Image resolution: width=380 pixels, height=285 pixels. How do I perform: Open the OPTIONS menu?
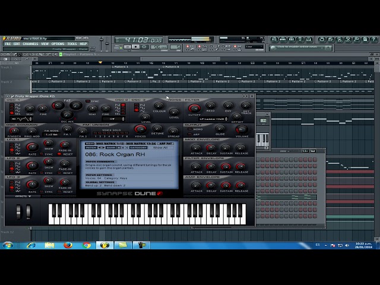point(58,44)
